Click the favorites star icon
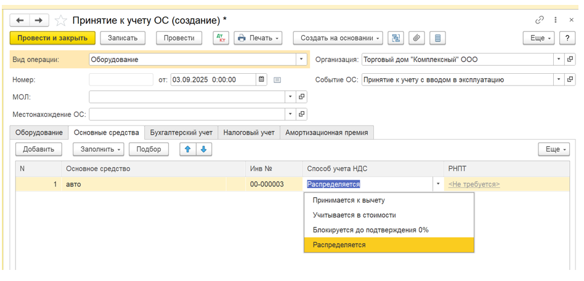This screenshot has height=281, width=584. pos(60,21)
